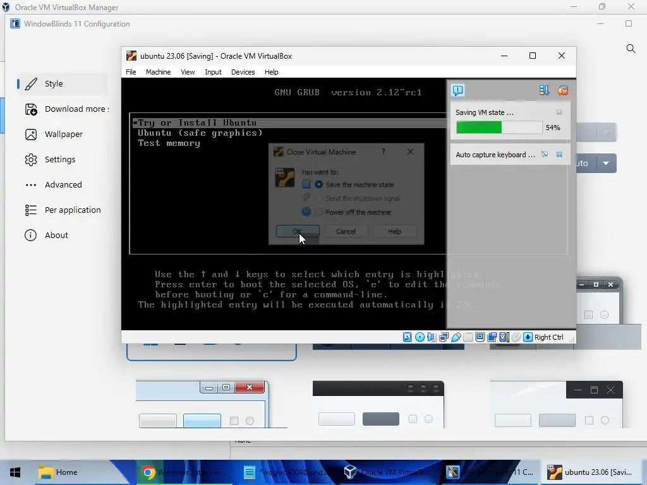Select Send the shutdown signal radio
The height and width of the screenshot is (485, 647).
319,198
